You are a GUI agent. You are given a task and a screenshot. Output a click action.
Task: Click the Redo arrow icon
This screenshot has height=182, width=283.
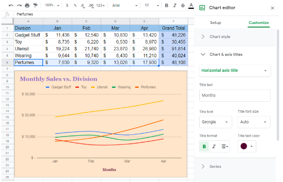(x=19, y=6)
